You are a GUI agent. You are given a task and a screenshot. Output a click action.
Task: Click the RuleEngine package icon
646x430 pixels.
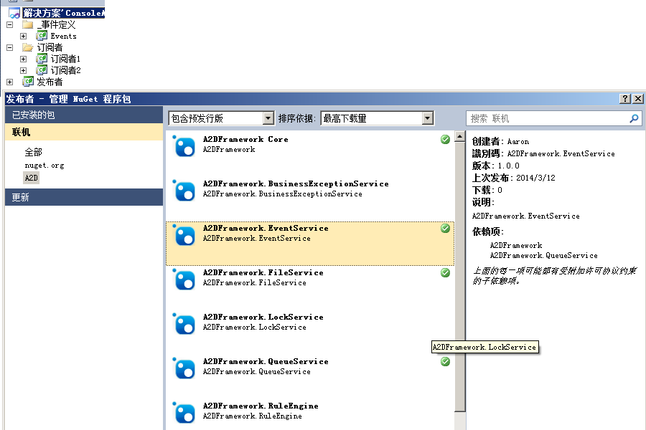(x=184, y=413)
